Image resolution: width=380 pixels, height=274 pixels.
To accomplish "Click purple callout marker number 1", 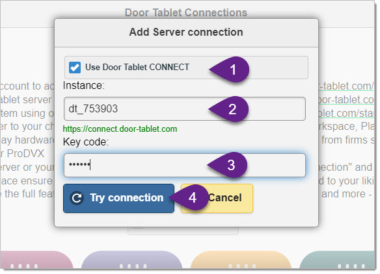I will [230, 69].
